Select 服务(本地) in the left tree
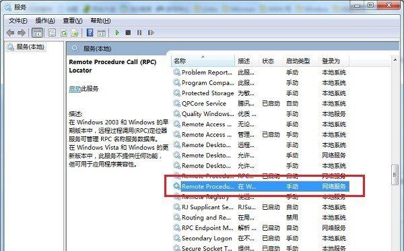Image resolution: width=404 pixels, height=251 pixels. coord(30,47)
